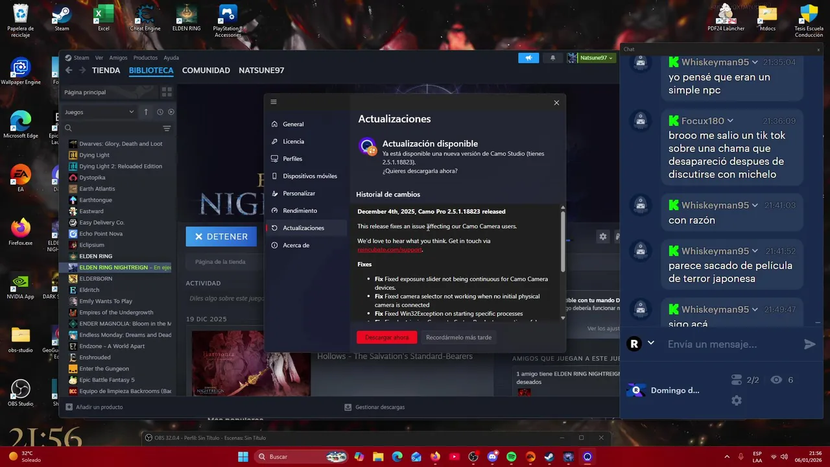Expand the Juegos filter dropdown
The height and width of the screenshot is (467, 830).
[99, 112]
